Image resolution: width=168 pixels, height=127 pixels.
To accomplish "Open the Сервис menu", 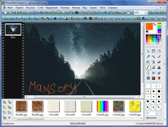I will coord(93,8).
